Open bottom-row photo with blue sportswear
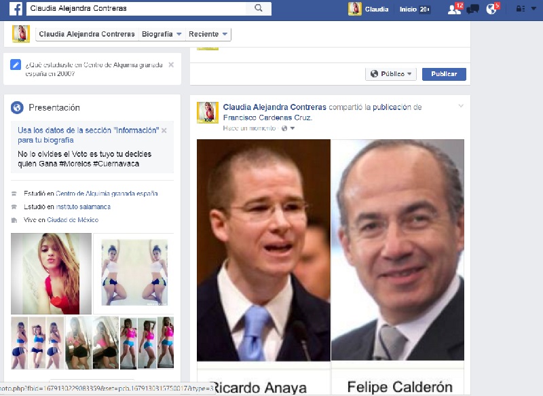Screen dimensions: 543x396 tap(37, 342)
